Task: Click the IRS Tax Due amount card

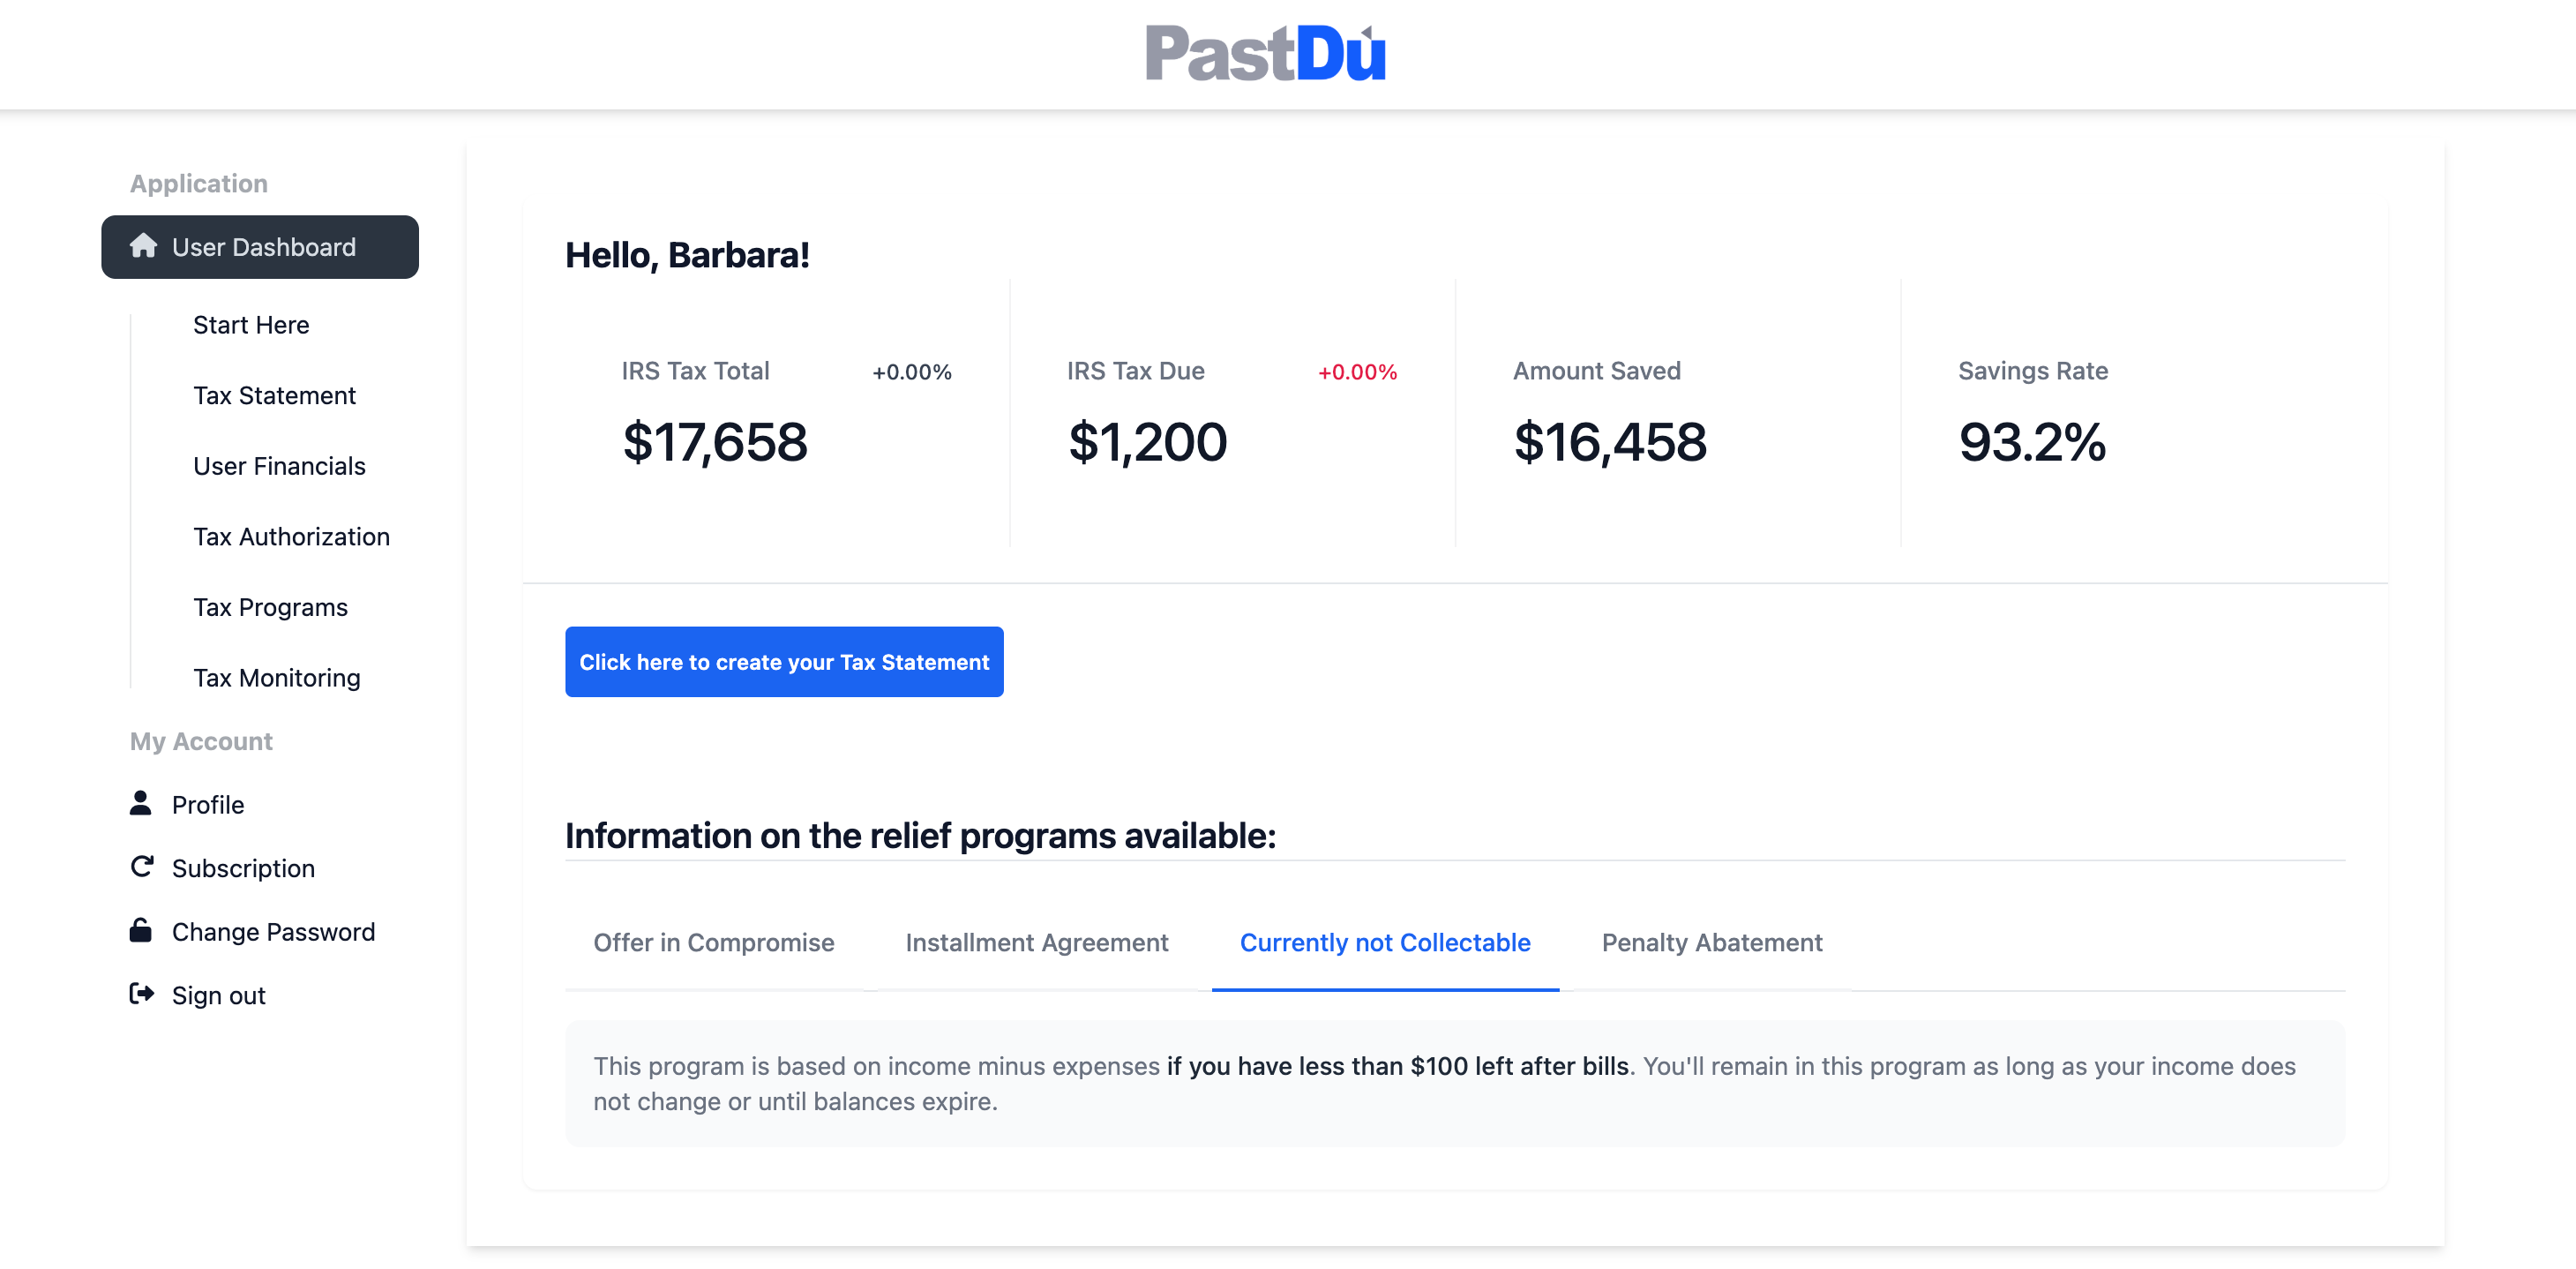Action: (1232, 414)
